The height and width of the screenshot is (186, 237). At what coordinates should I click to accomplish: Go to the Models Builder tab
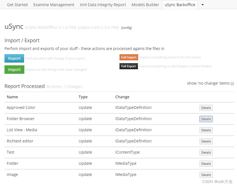point(145,5)
